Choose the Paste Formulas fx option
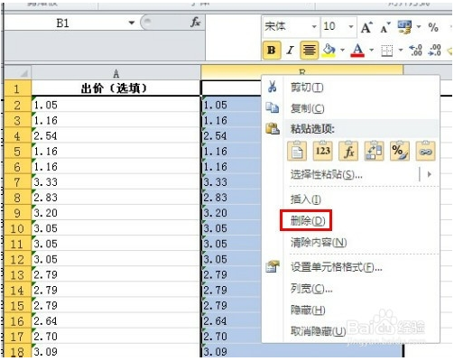Image resolution: width=454 pixels, height=361 pixels. (348, 151)
